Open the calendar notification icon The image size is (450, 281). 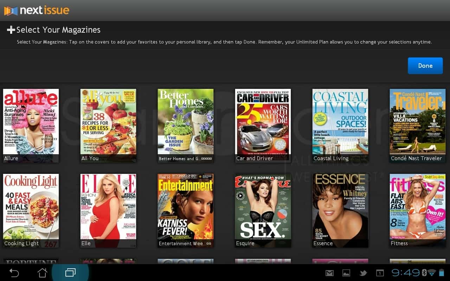point(380,273)
